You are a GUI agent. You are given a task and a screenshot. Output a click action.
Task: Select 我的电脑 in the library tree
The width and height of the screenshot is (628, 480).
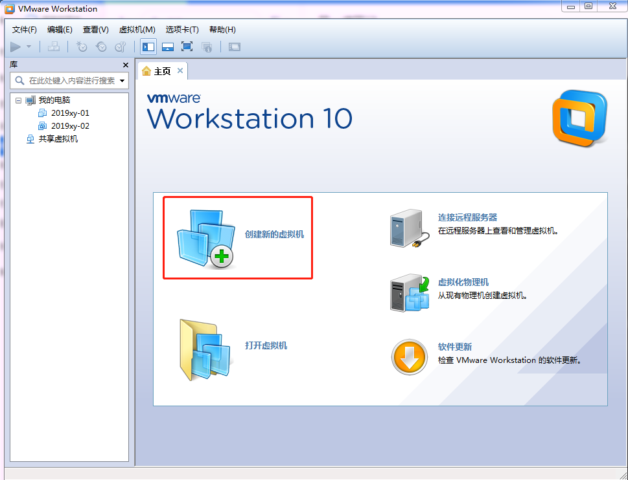(54, 100)
